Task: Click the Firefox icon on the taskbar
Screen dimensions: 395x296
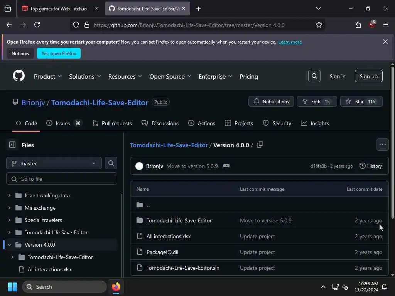Action: tap(116, 287)
